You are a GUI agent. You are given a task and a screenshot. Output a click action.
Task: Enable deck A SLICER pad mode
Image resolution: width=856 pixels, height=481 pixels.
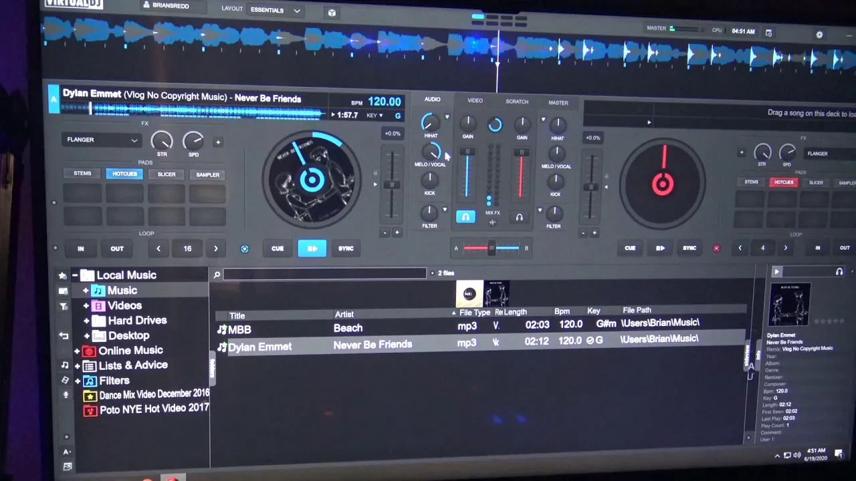[167, 174]
